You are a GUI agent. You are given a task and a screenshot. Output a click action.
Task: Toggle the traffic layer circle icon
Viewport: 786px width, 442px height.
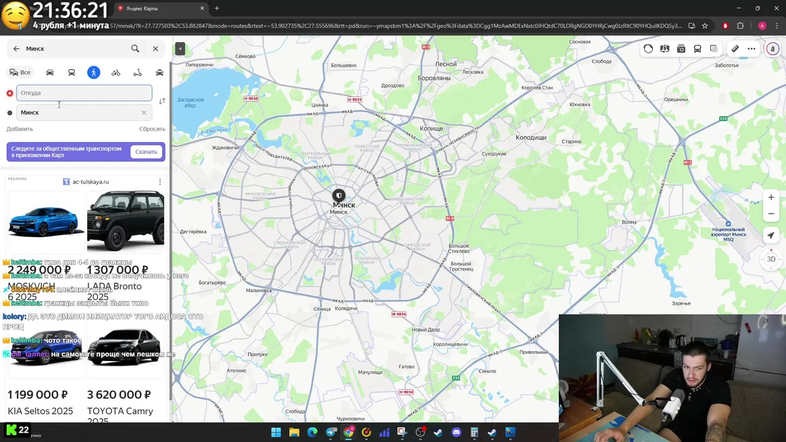pyautogui.click(x=648, y=48)
